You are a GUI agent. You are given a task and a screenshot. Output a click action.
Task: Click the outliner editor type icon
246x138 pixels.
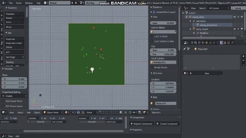coord(186,8)
